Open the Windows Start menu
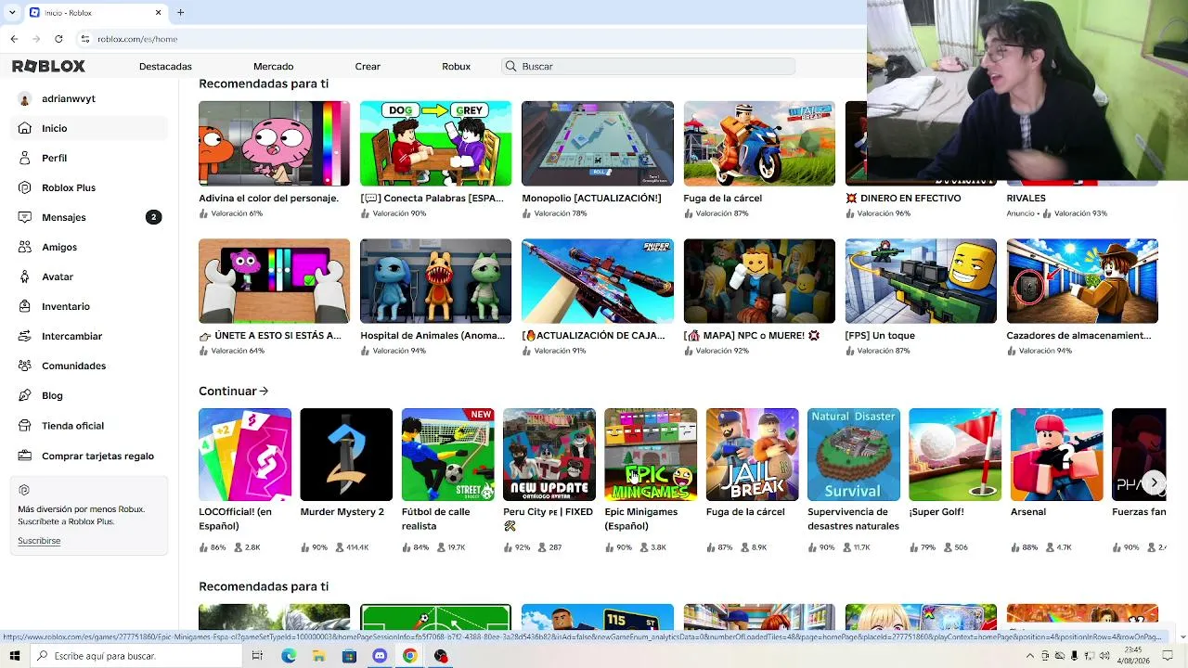Image resolution: width=1188 pixels, height=668 pixels. pos(14,656)
